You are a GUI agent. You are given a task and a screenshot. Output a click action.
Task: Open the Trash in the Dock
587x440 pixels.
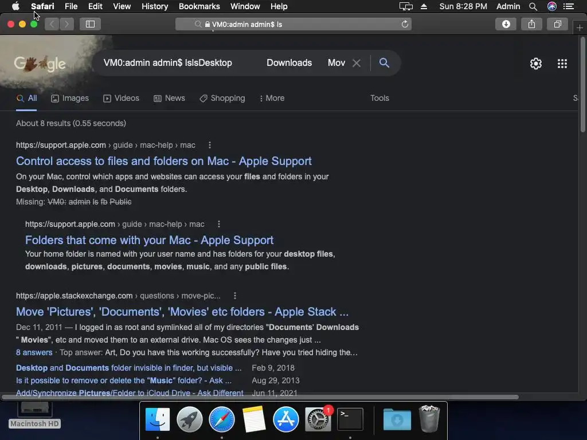(x=429, y=419)
